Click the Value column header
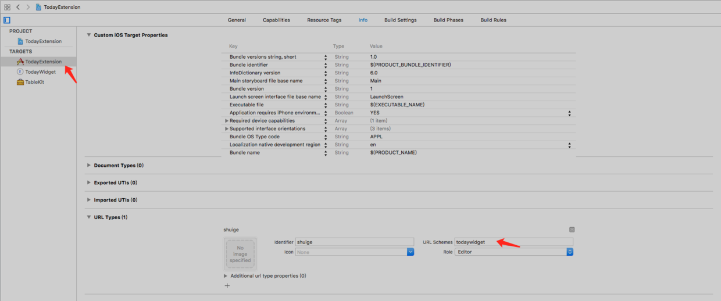 [x=376, y=46]
